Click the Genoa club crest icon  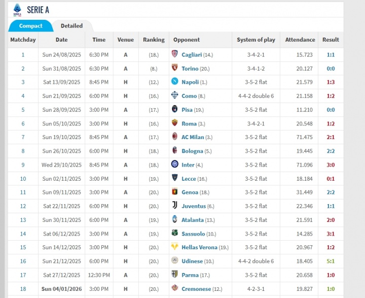point(175,192)
